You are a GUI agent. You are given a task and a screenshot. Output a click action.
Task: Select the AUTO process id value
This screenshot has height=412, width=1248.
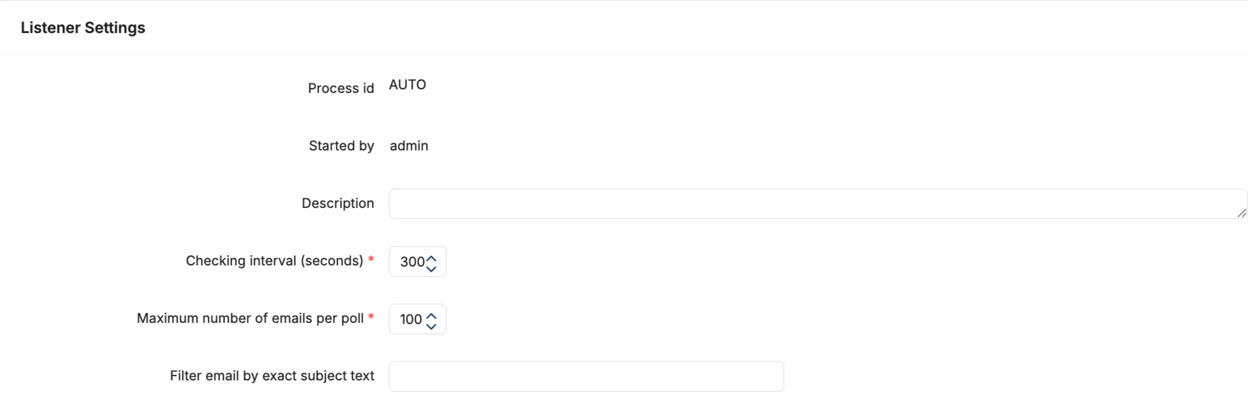pyautogui.click(x=408, y=84)
